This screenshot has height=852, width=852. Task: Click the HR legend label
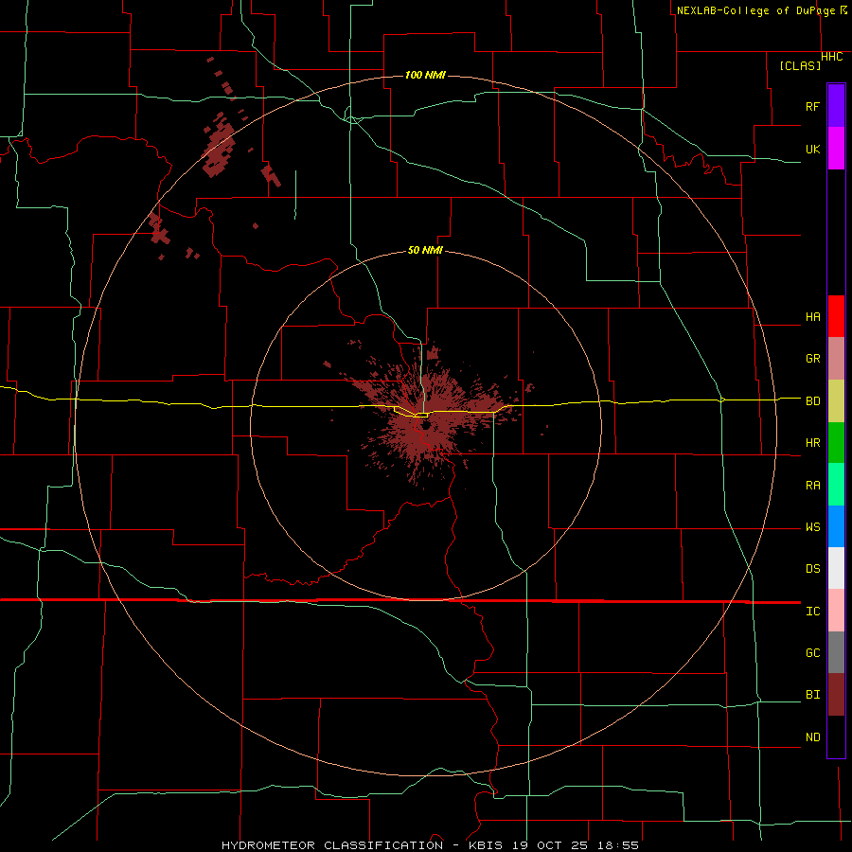tap(812, 442)
